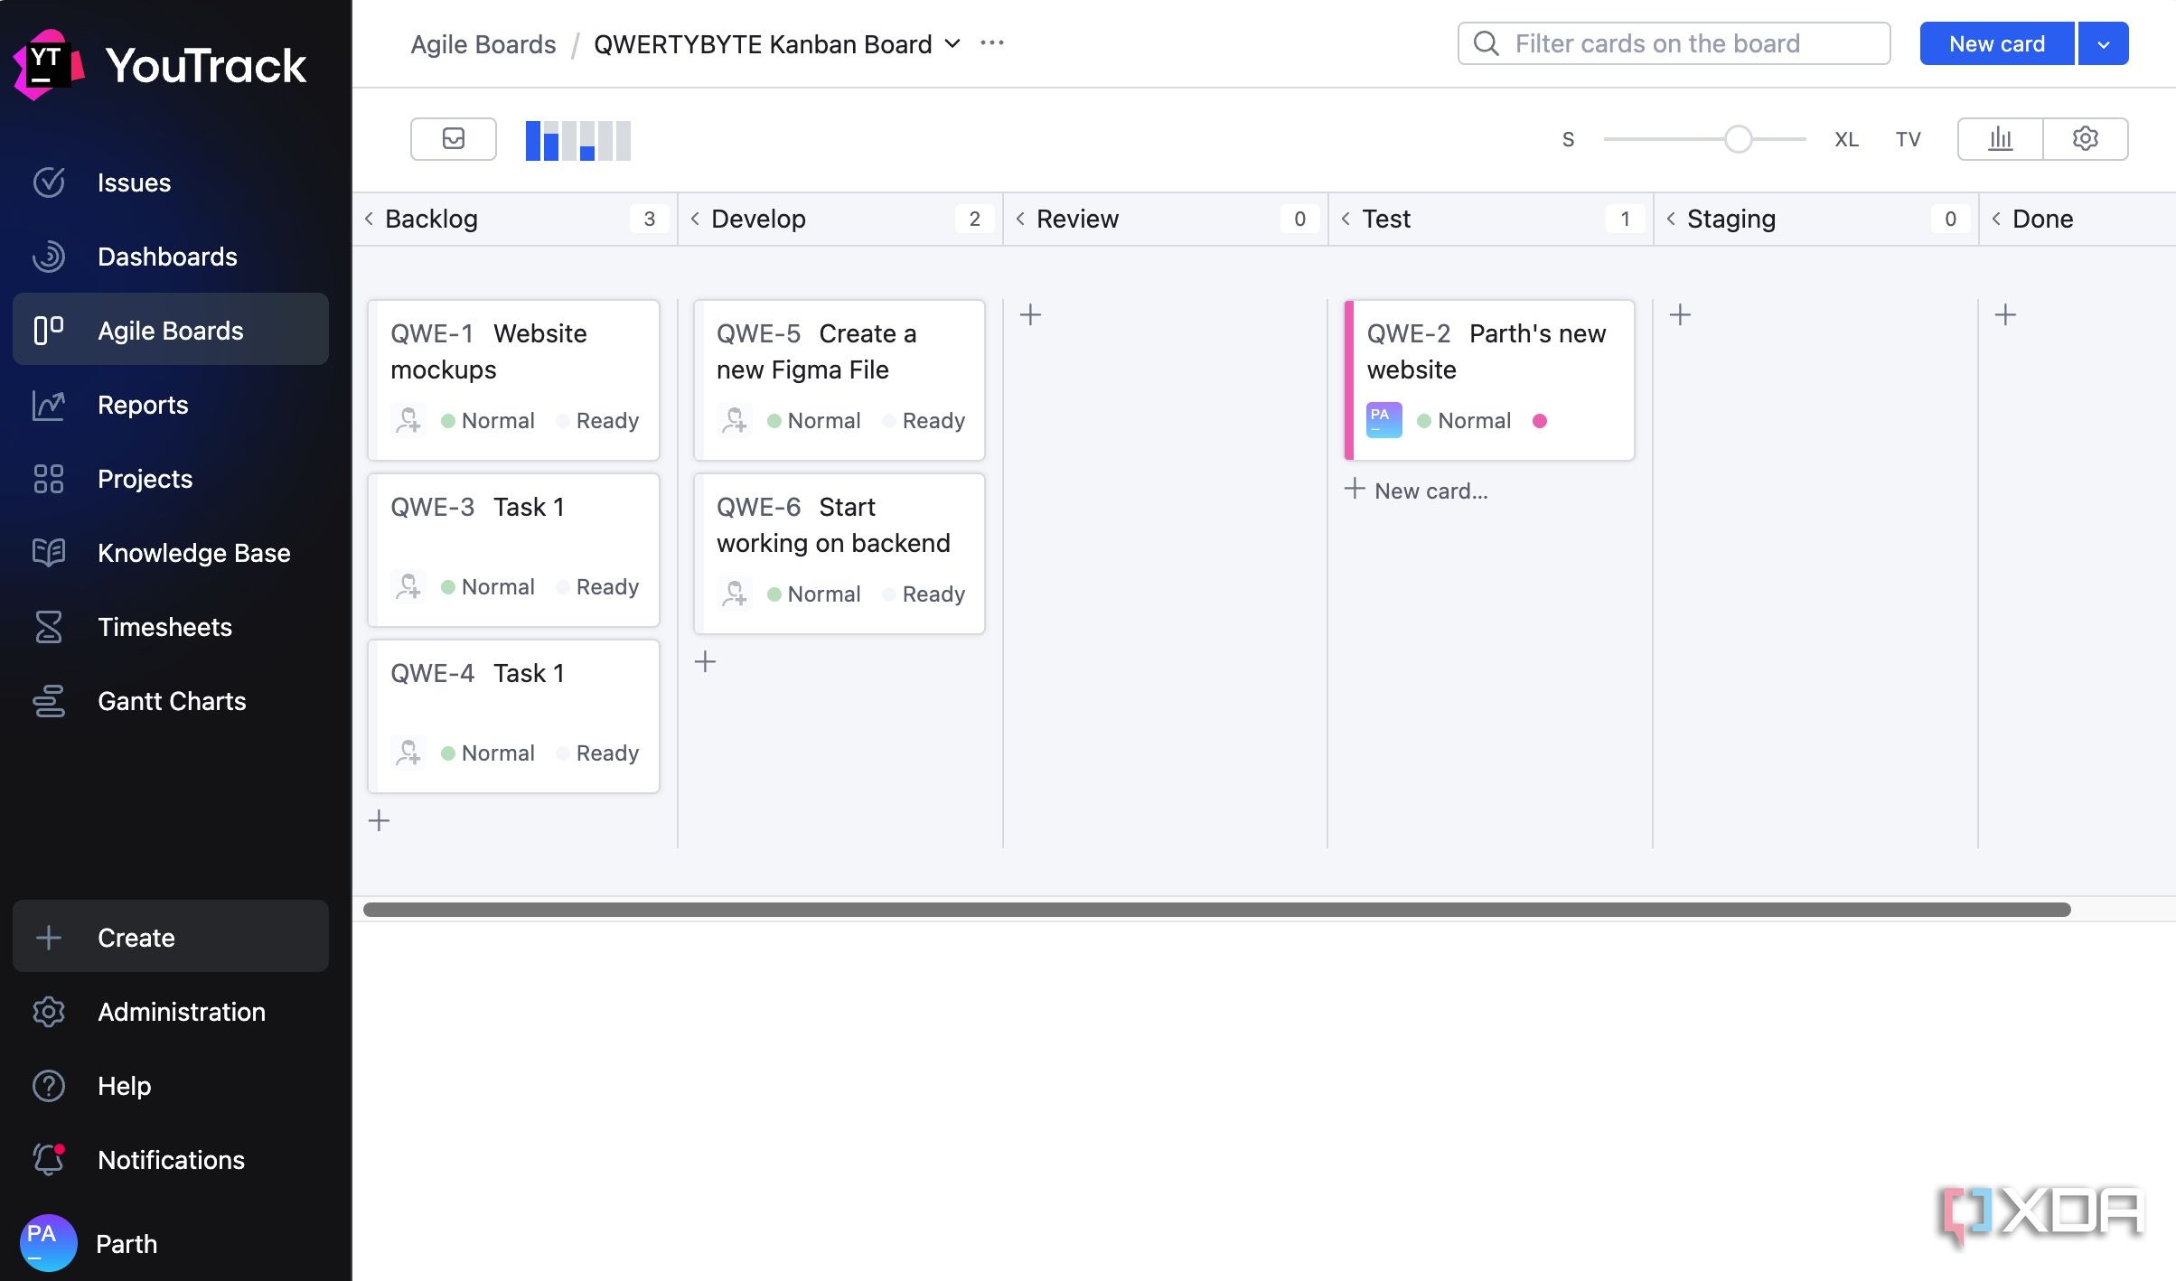Click assignee icon on QWE-1 card

click(x=408, y=420)
